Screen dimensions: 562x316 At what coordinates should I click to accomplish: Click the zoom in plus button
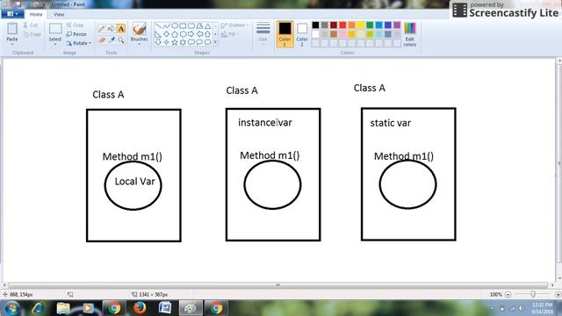[x=558, y=295]
